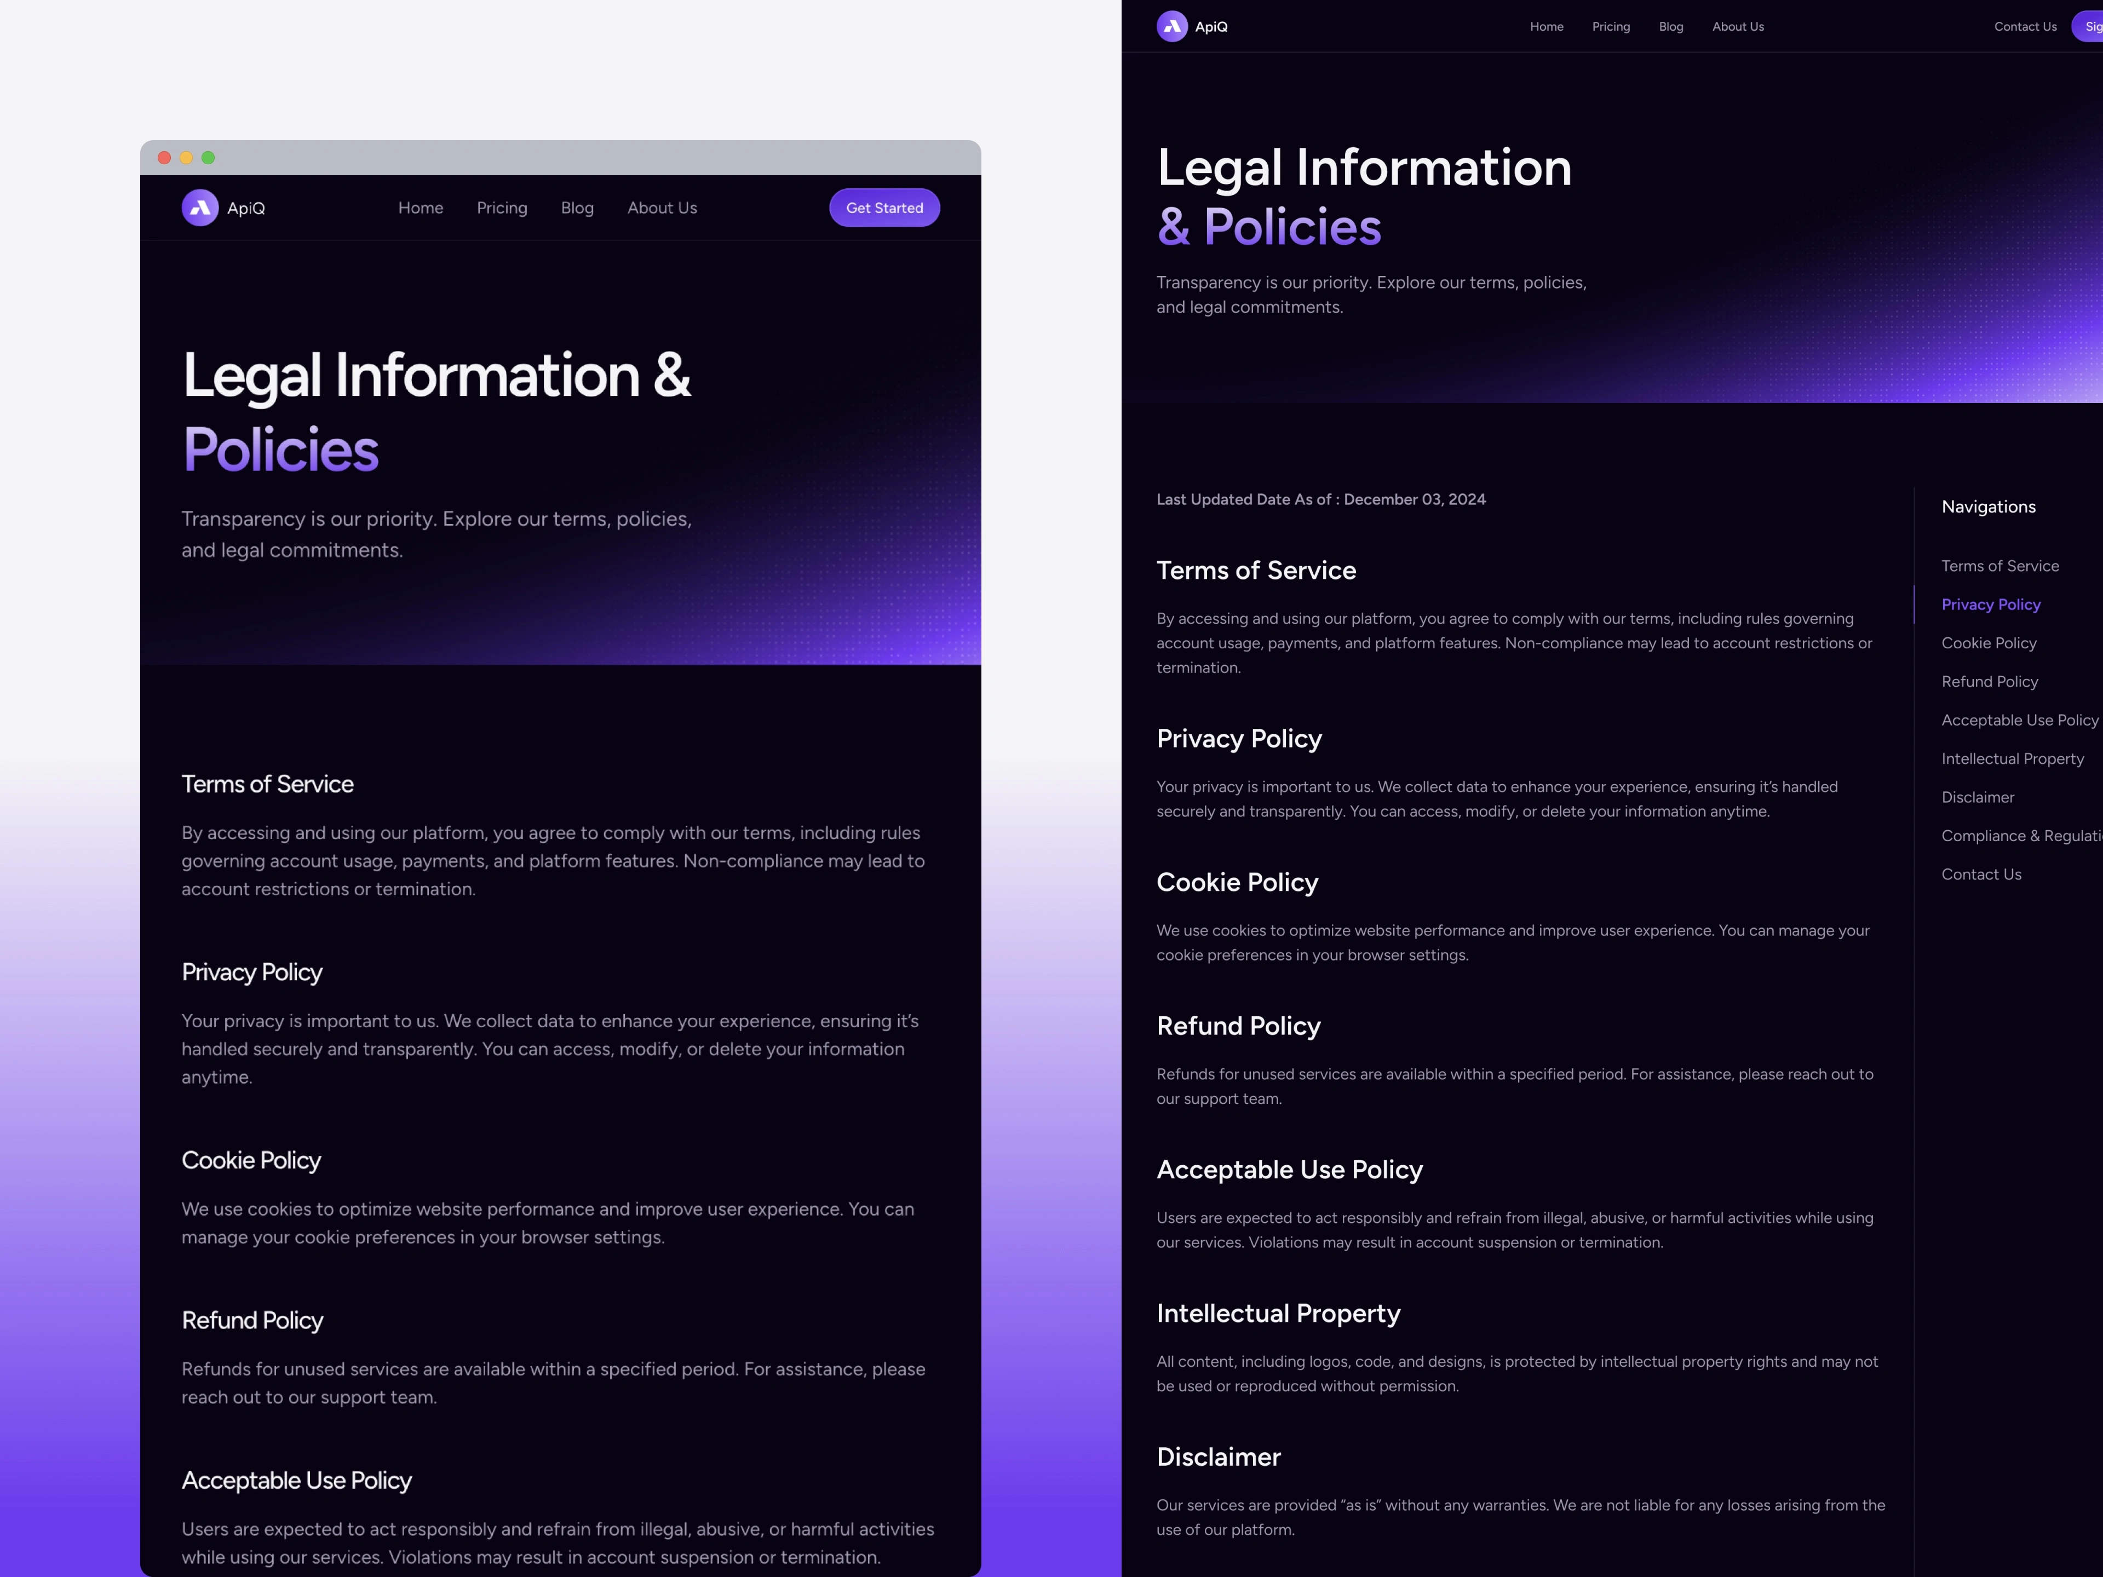Go to Cookie Policy in sidebar navigation
The image size is (2103, 1577).
[1988, 643]
